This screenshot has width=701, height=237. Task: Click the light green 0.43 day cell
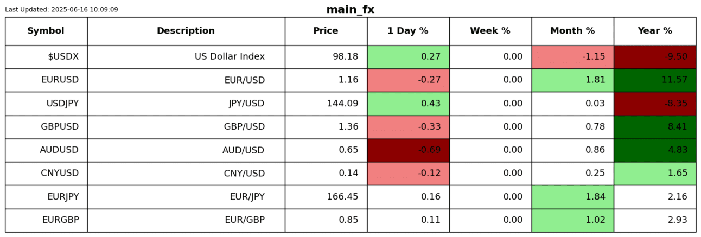pyautogui.click(x=408, y=104)
